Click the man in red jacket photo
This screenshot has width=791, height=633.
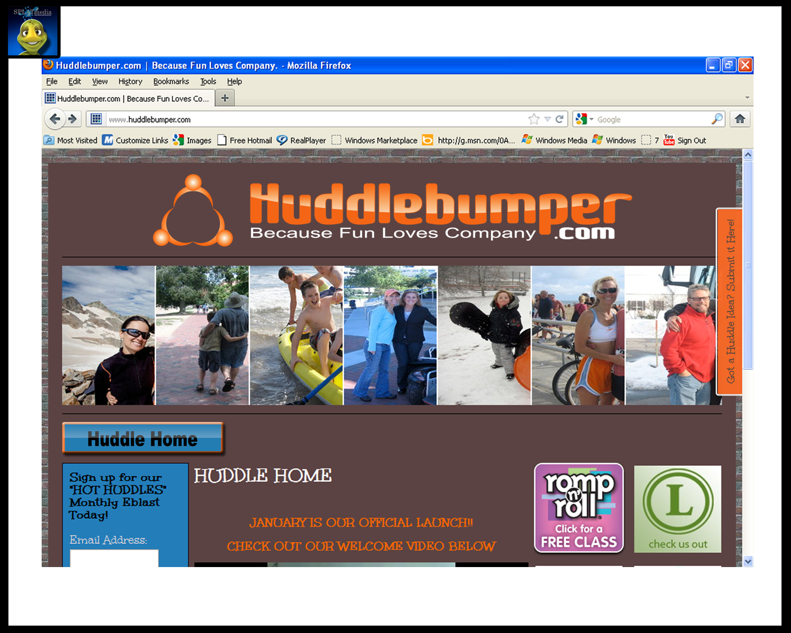[673, 335]
